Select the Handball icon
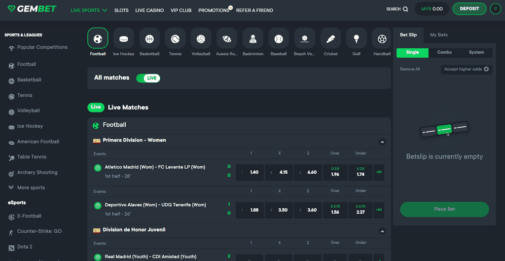Viewport: 505px width, 261px height. [382, 38]
